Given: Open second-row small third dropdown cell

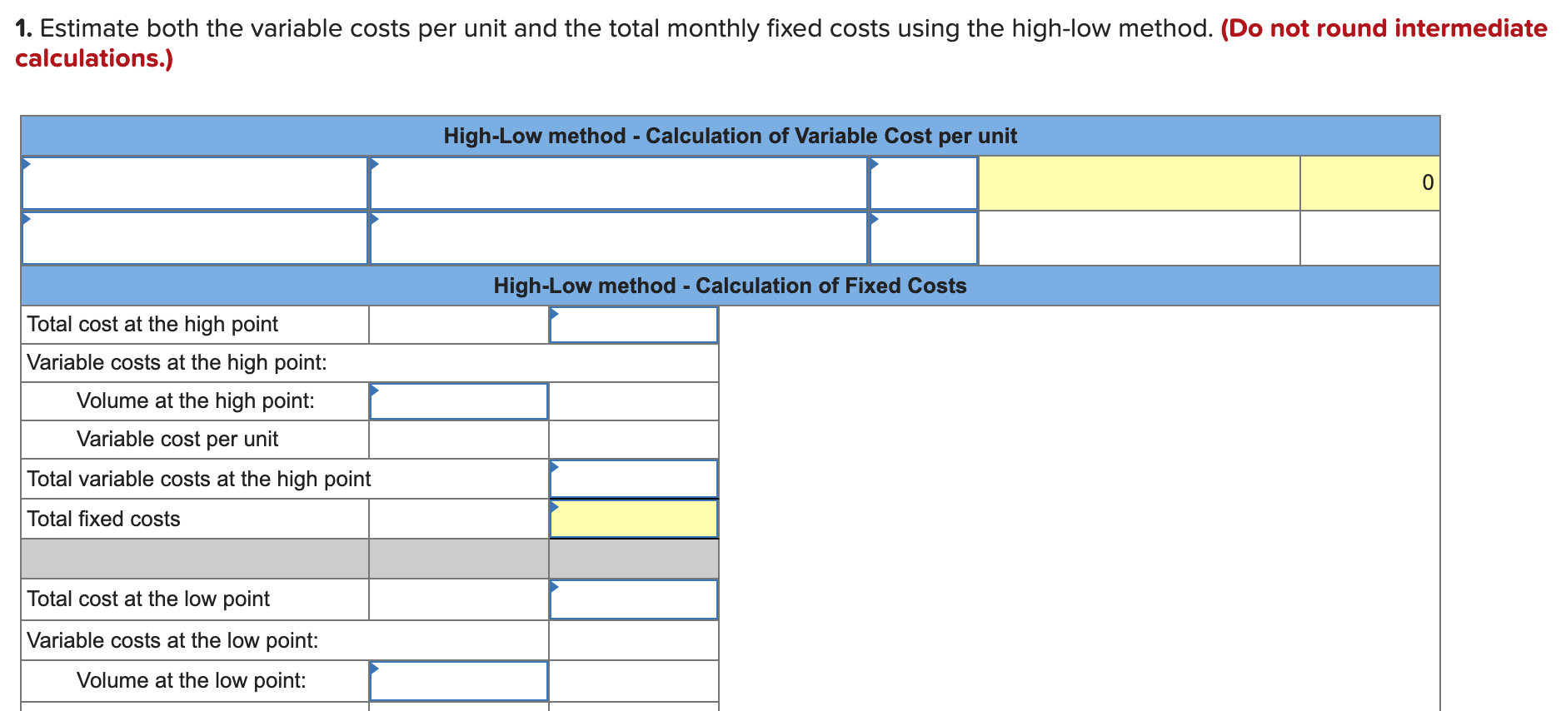Looking at the screenshot, I should (x=924, y=238).
